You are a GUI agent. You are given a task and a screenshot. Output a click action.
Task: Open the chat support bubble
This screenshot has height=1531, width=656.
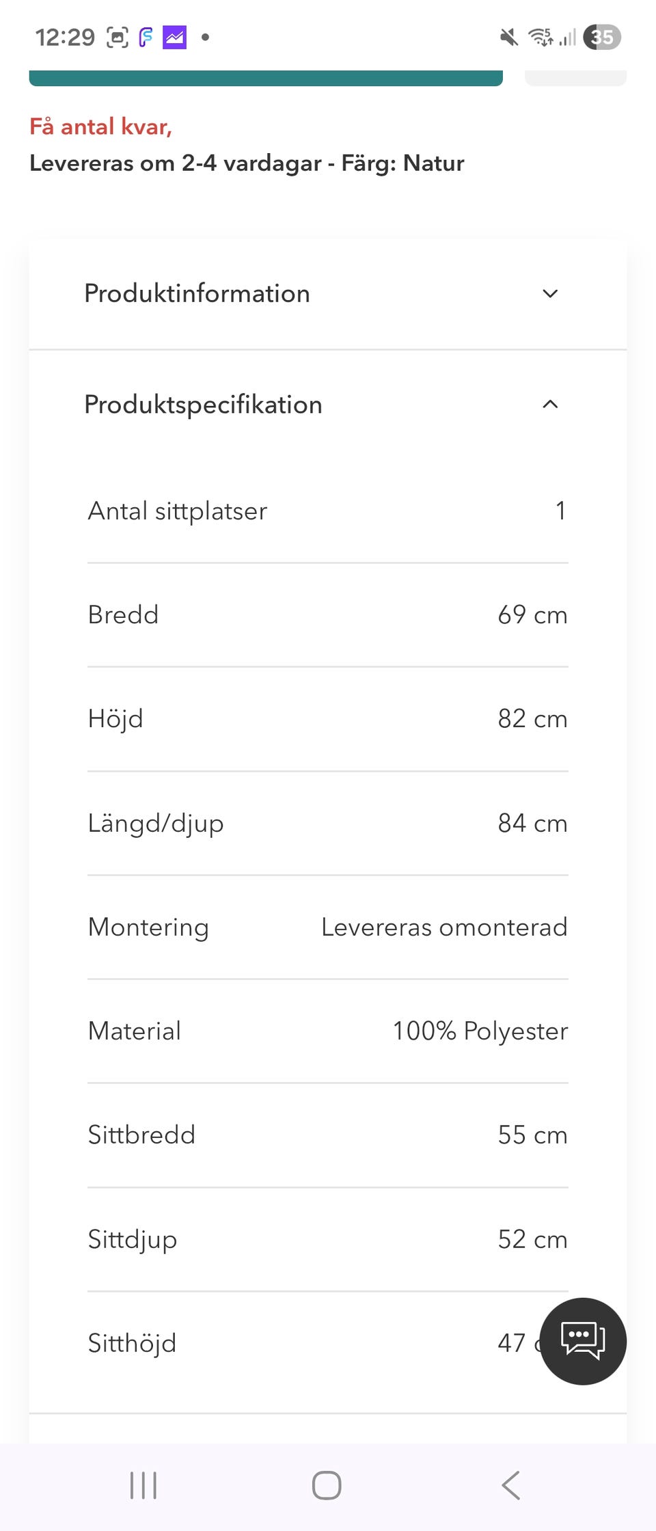click(582, 1341)
